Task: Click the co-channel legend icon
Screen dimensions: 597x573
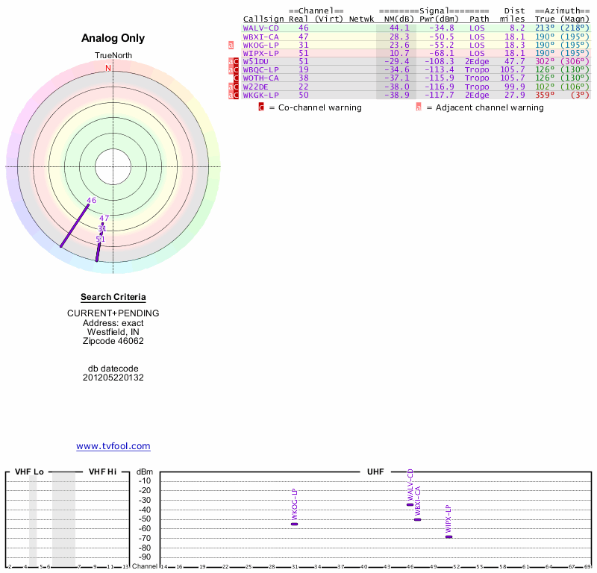Action: point(261,107)
